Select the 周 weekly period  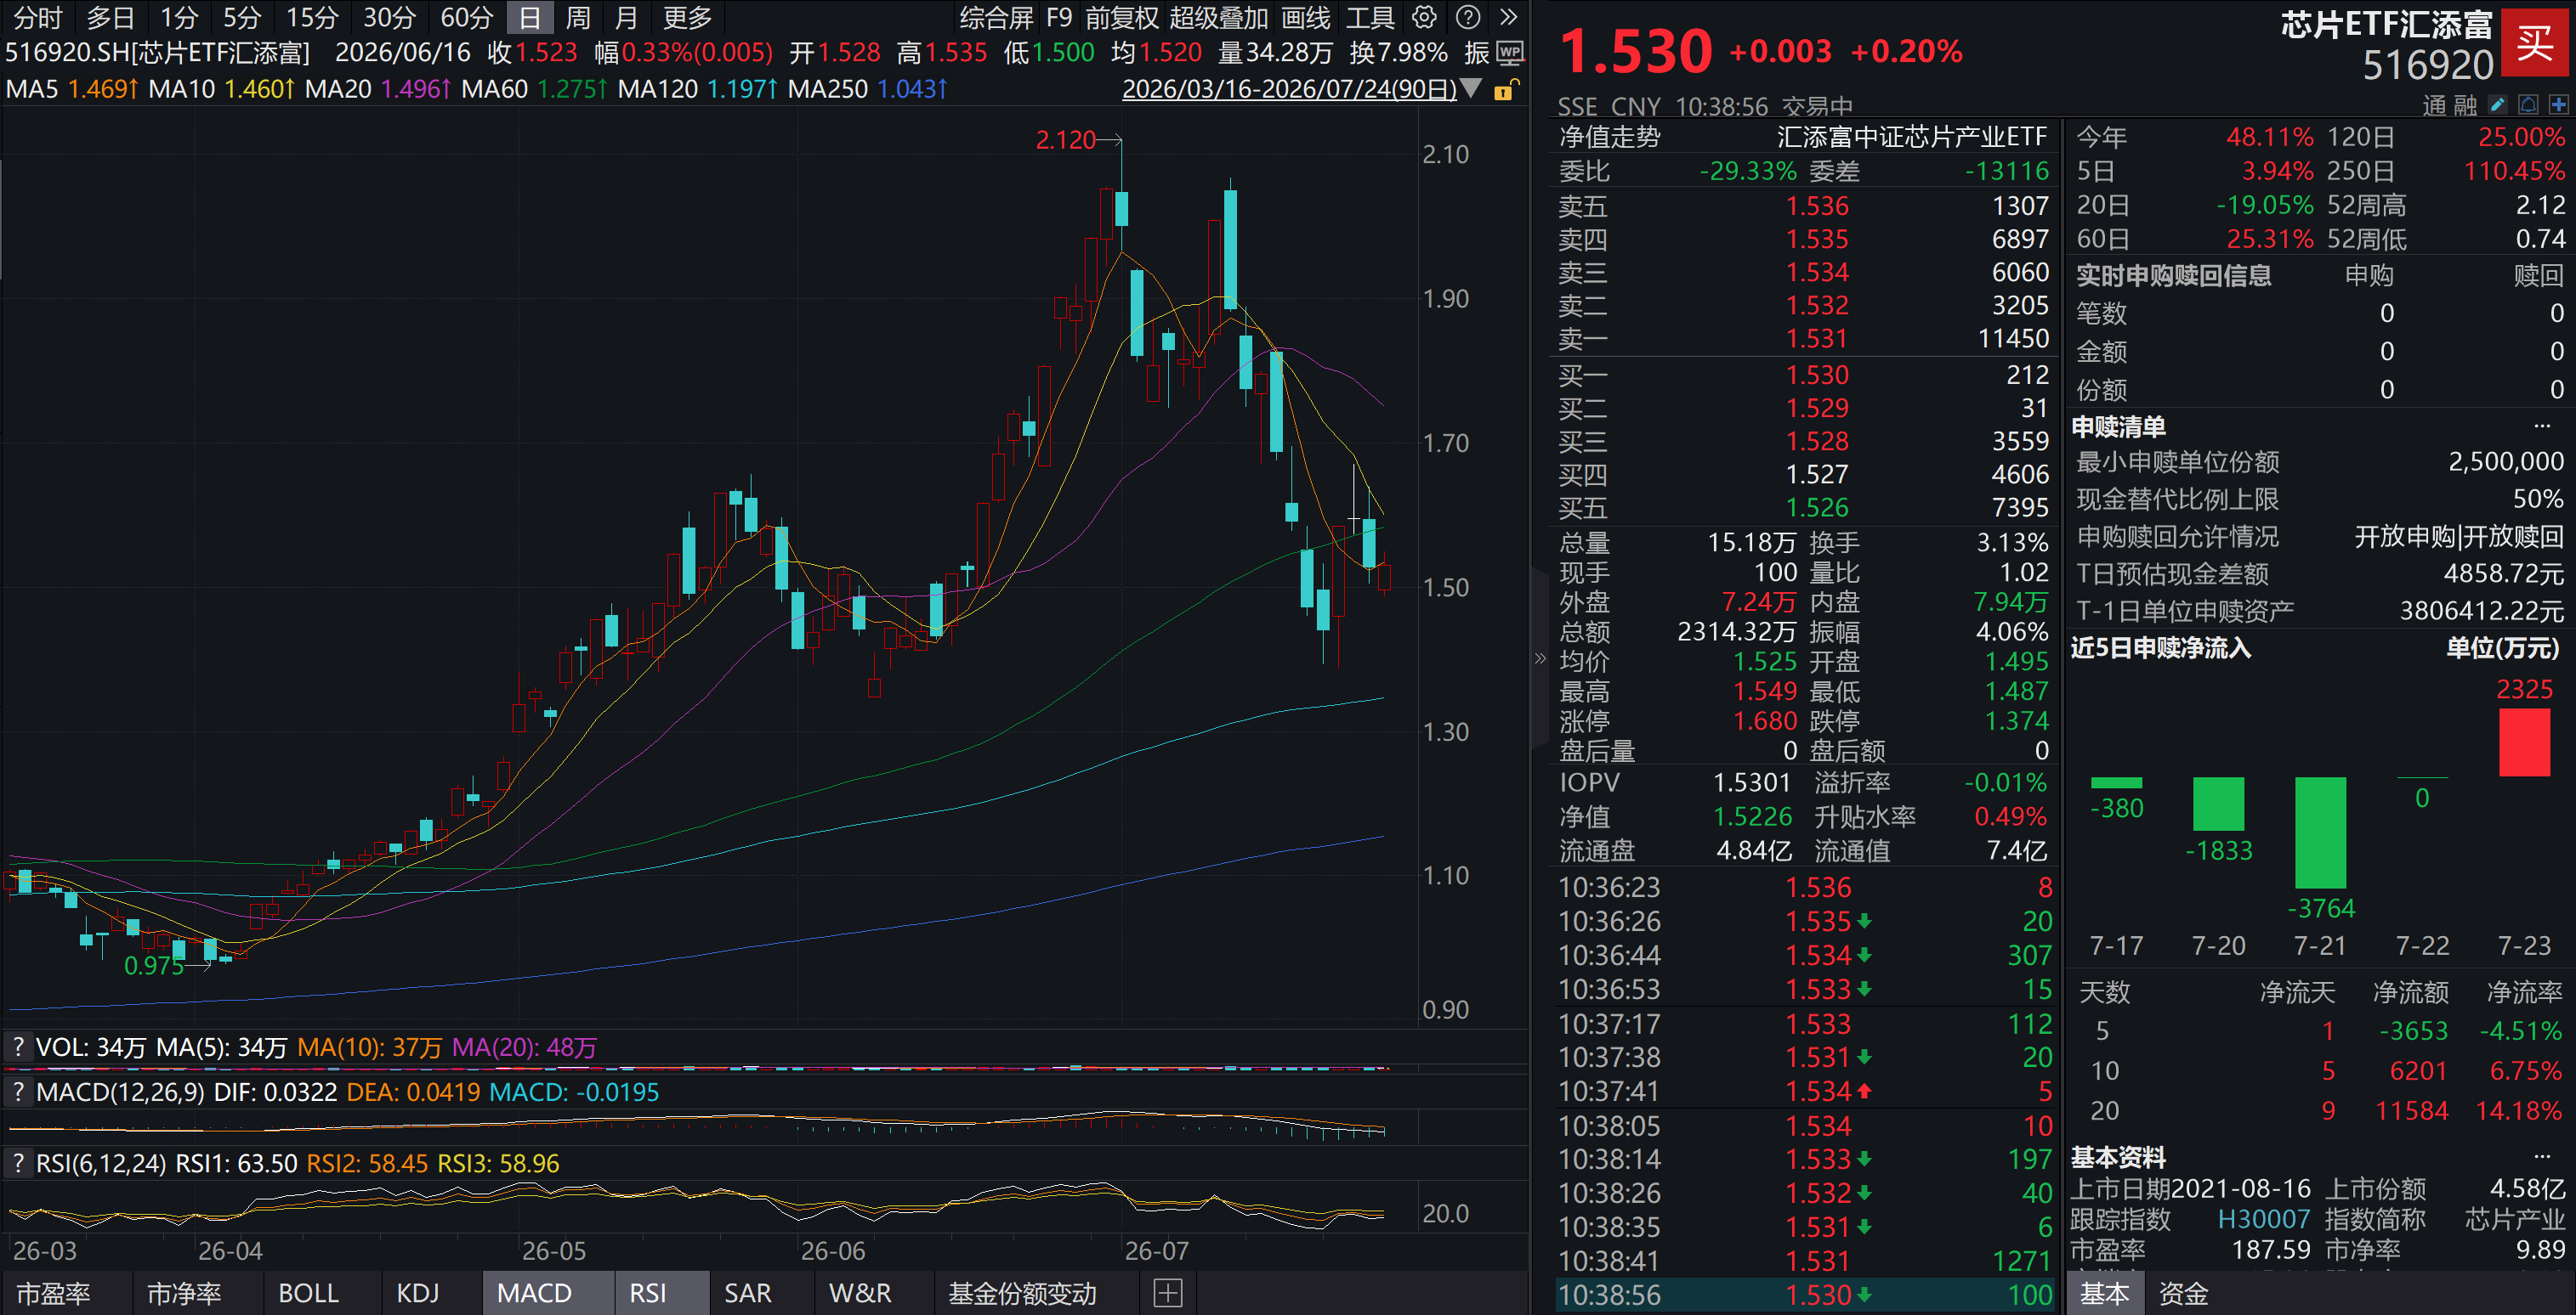coord(578,17)
